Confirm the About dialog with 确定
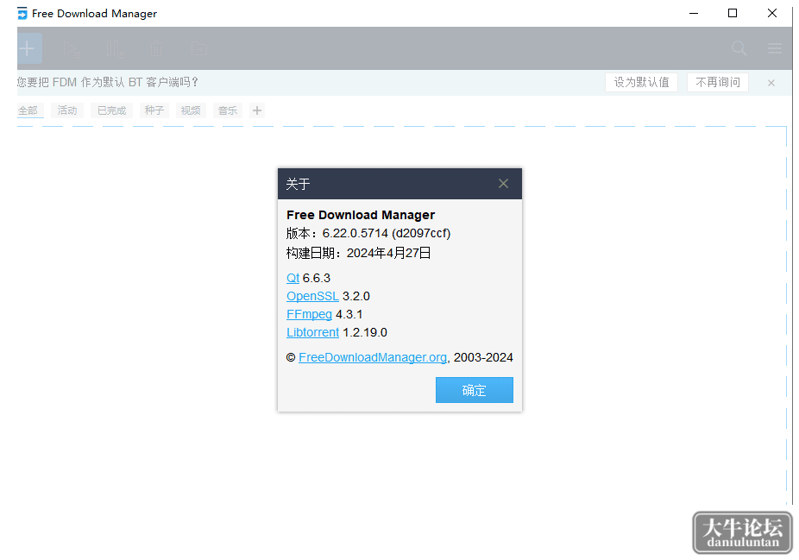Screen dimensions: 799x560 coord(475,390)
